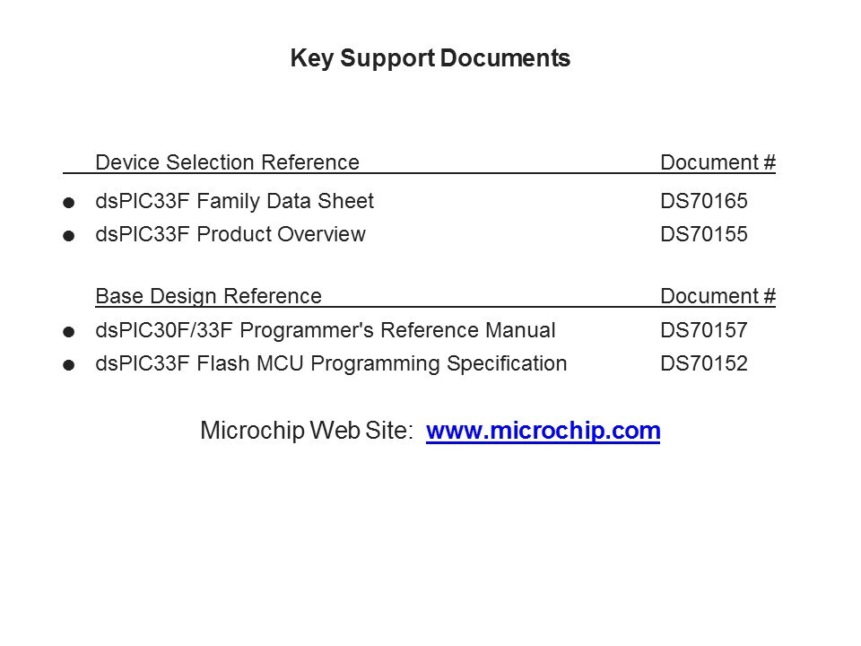
Task: Click document number DS70157
Action: 703,331
